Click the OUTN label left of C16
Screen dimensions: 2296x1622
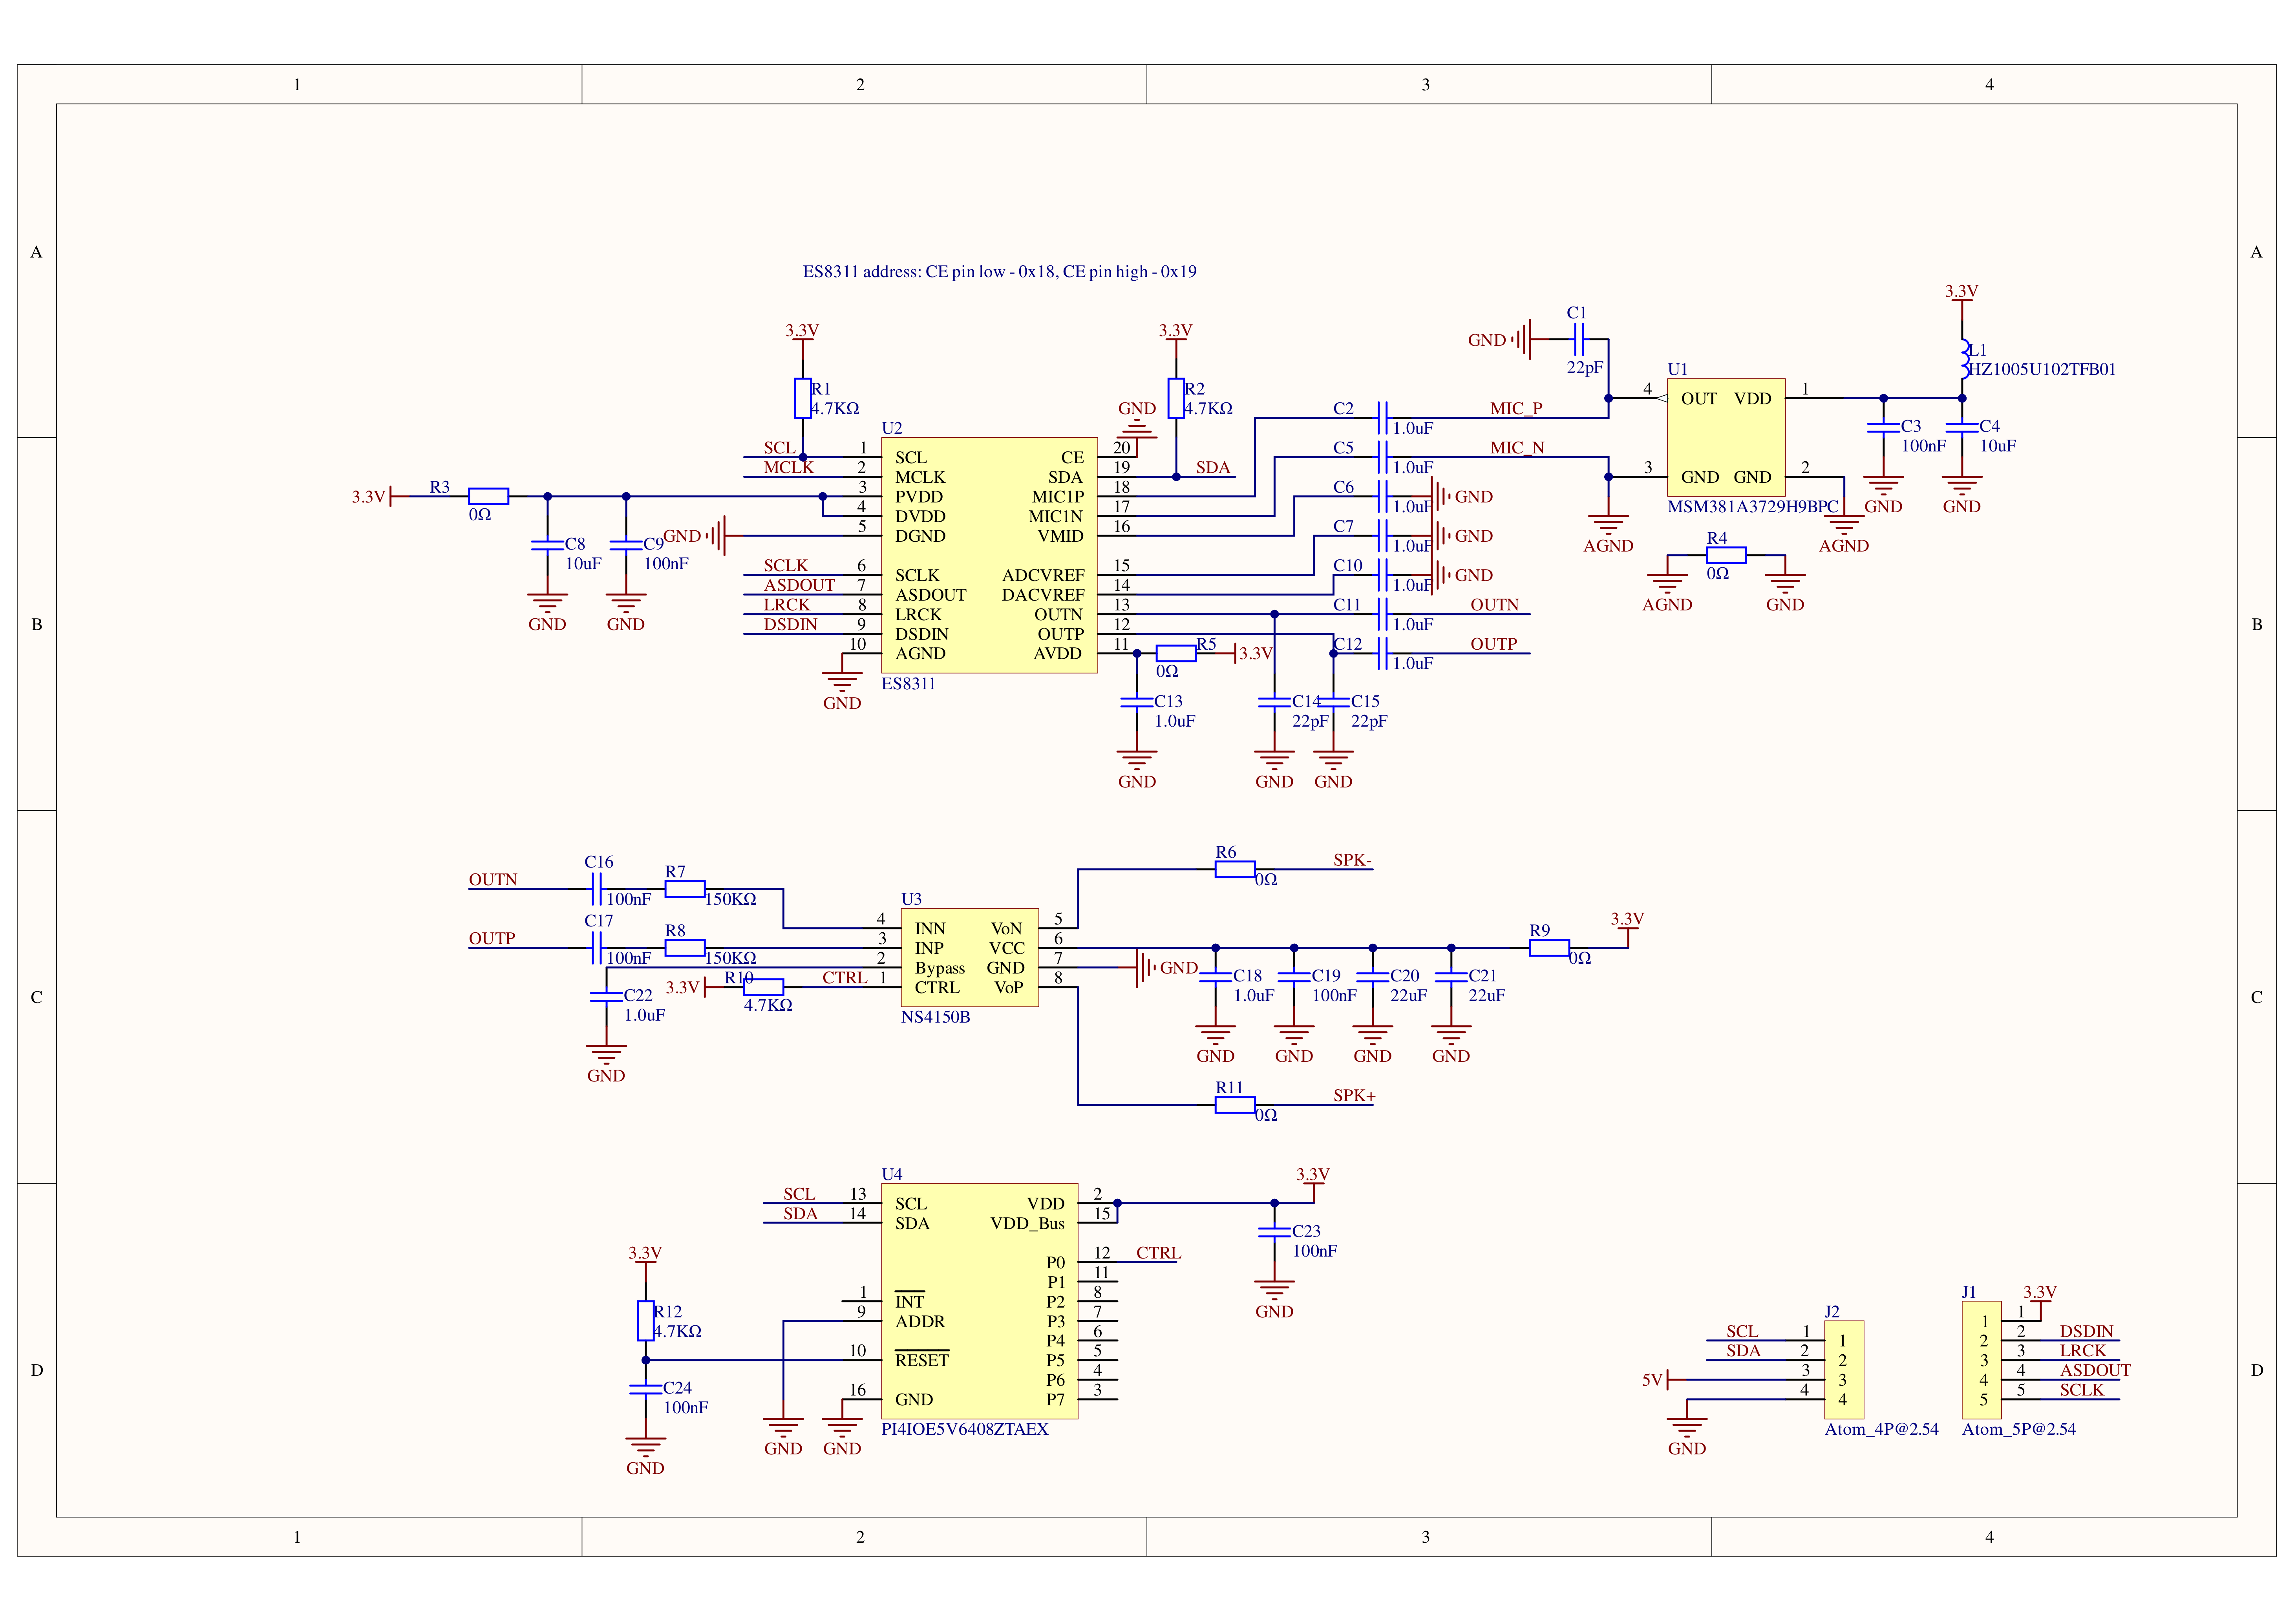(x=493, y=880)
